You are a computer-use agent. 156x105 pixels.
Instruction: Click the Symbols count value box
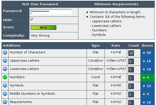pos(131,86)
